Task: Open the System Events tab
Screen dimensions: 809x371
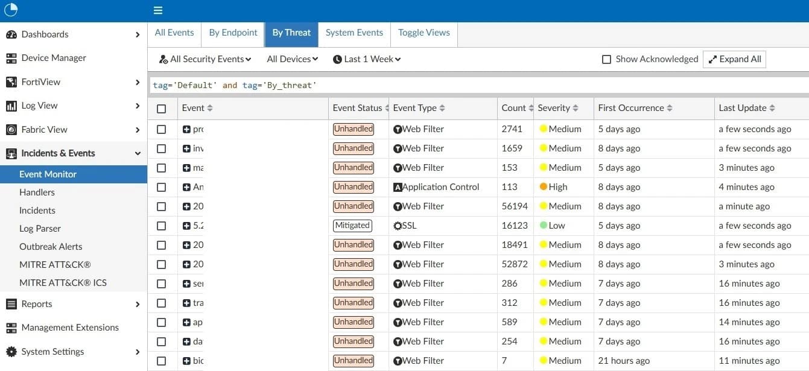Action: pos(354,33)
